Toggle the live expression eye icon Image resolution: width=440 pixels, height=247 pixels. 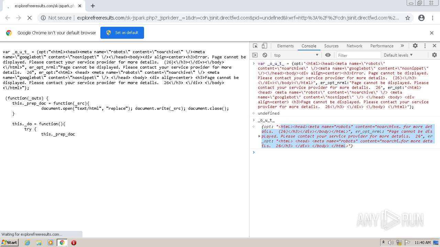click(328, 55)
